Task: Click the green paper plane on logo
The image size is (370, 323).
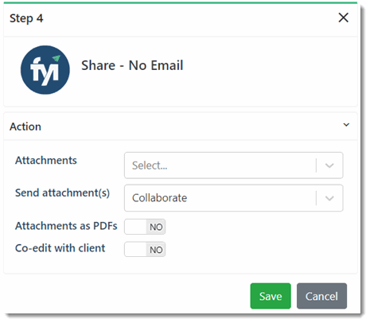Action: point(56,58)
